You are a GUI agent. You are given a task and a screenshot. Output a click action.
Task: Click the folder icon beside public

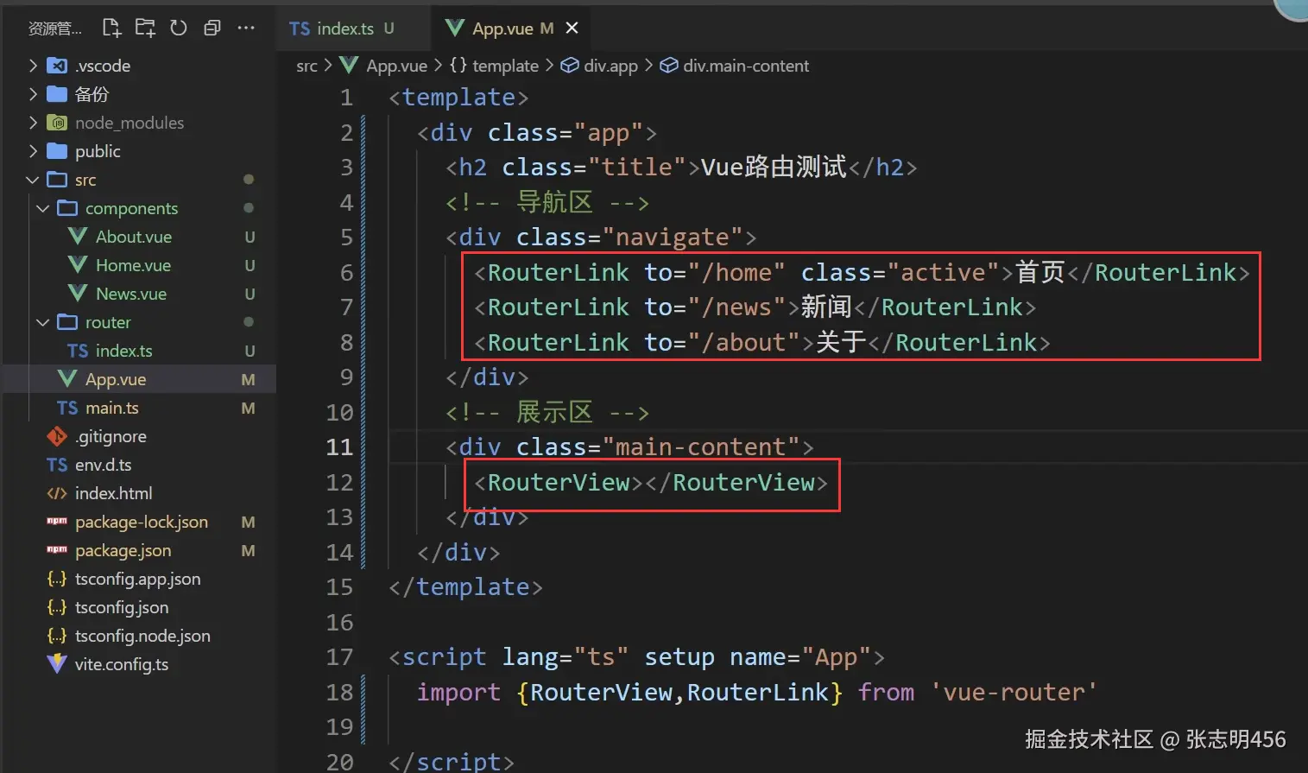point(57,151)
